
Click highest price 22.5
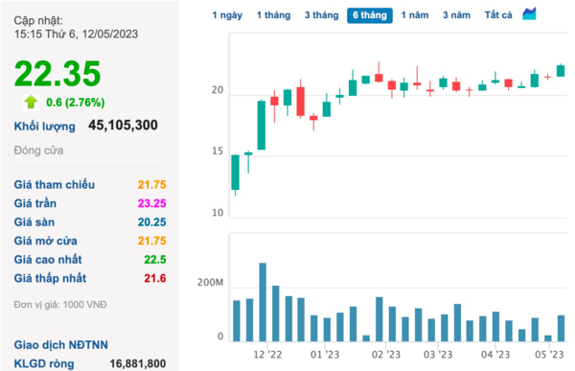(155, 260)
